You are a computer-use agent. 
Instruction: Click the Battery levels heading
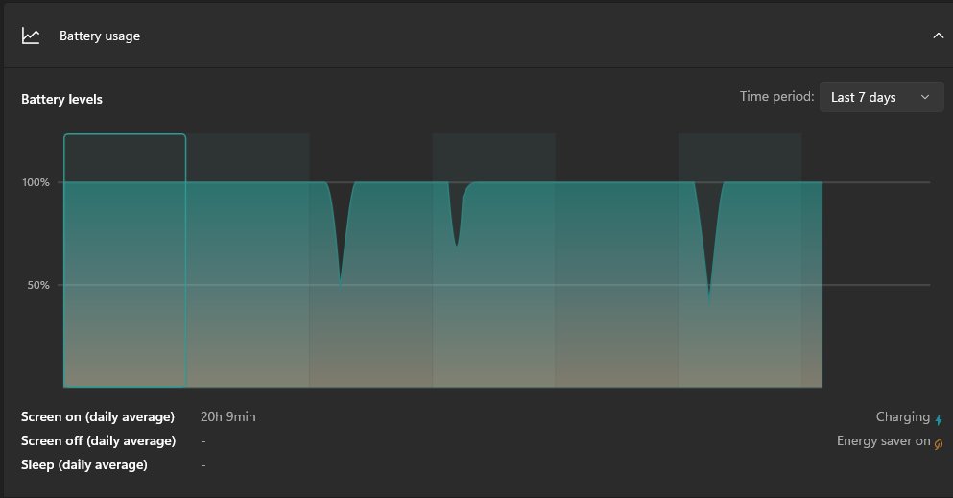62,99
